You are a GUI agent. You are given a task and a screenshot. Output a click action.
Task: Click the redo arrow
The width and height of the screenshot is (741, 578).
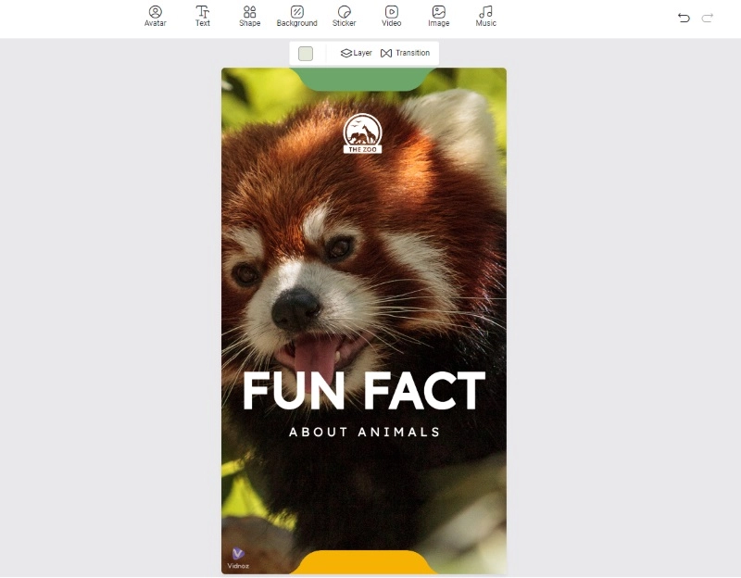click(x=708, y=18)
